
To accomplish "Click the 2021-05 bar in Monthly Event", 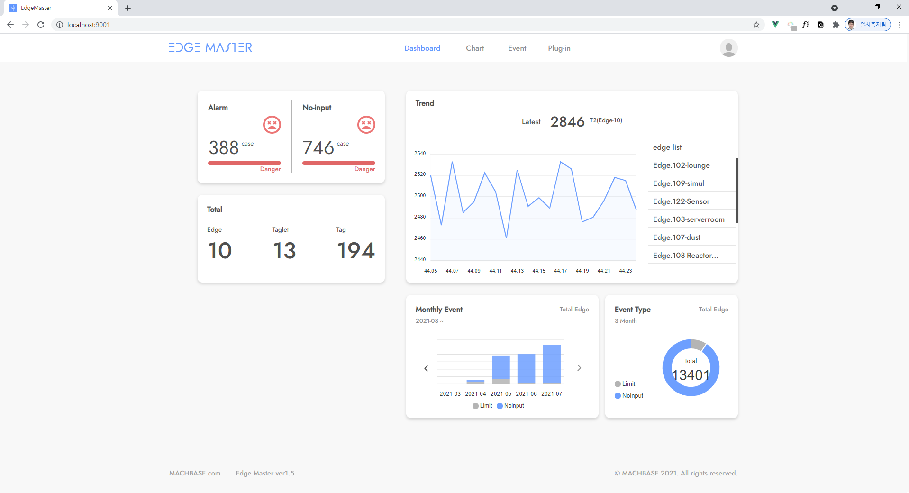I will click(x=501, y=369).
